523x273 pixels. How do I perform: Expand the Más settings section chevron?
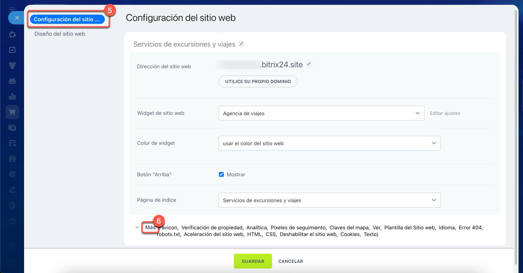click(137, 228)
